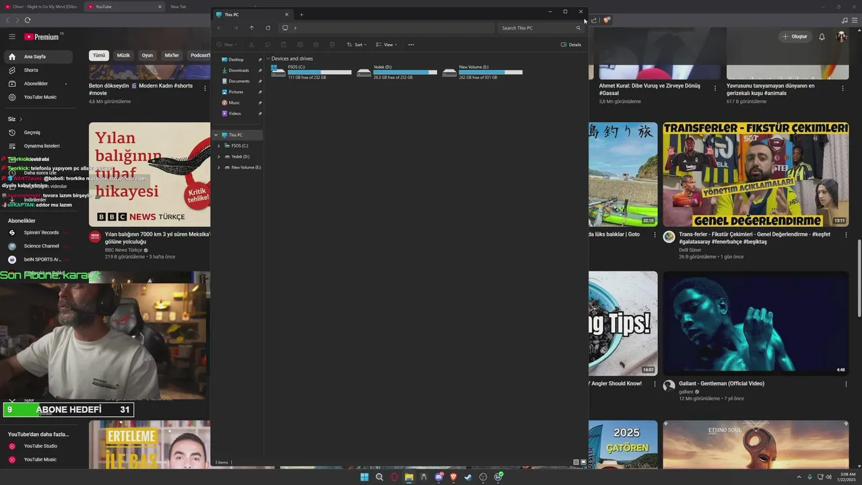This screenshot has width=862, height=485.
Task: Open options for Gallant - Gentleman video
Action: coord(846,384)
